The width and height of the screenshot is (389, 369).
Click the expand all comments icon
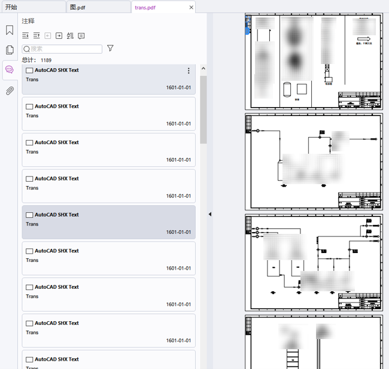click(25, 36)
